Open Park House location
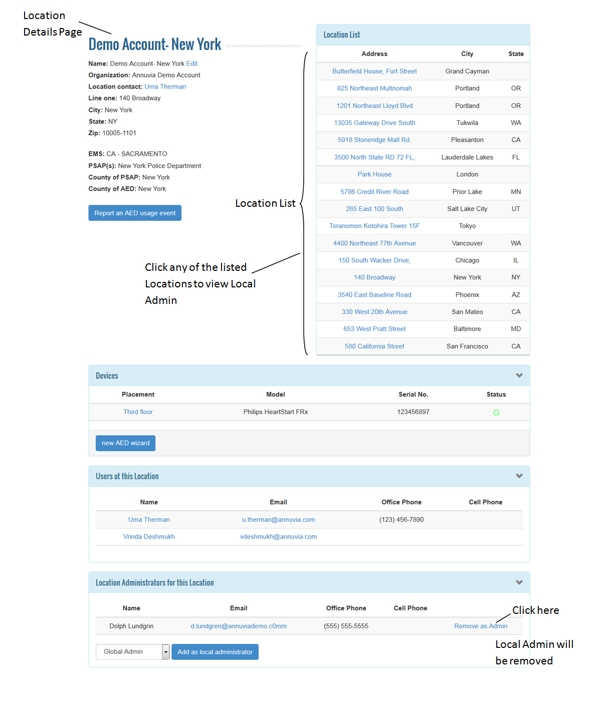The height and width of the screenshot is (720, 596). click(x=374, y=174)
